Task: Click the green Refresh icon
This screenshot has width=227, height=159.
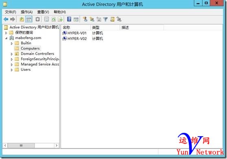Action: click(x=54, y=19)
